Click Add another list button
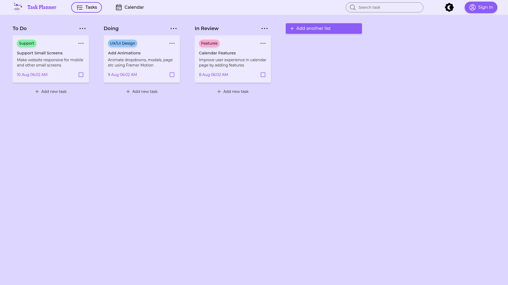Image resolution: width=508 pixels, height=285 pixels. pos(324,28)
